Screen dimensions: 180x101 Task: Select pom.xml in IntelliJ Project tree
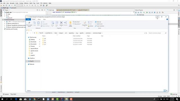pyautogui.click(x=10, y=18)
